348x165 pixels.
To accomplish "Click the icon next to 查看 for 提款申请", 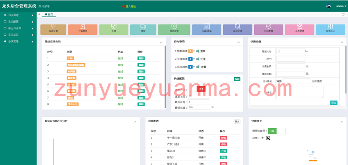I will pos(198,51).
